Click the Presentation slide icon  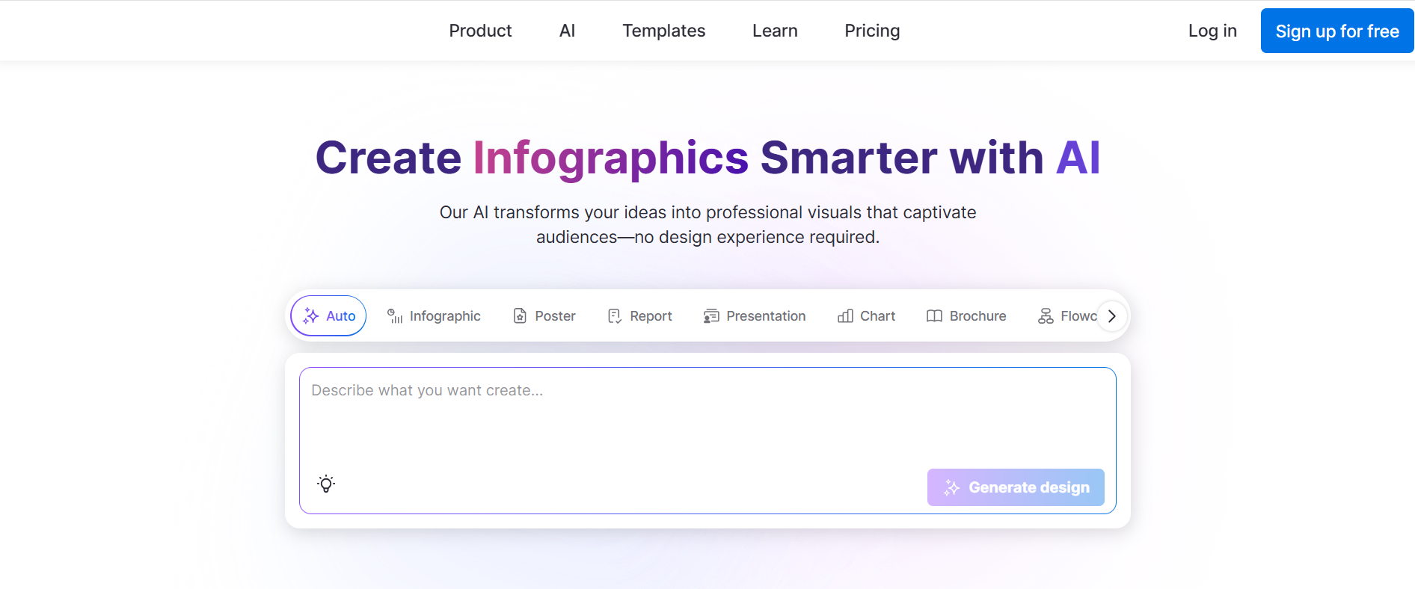tap(711, 316)
